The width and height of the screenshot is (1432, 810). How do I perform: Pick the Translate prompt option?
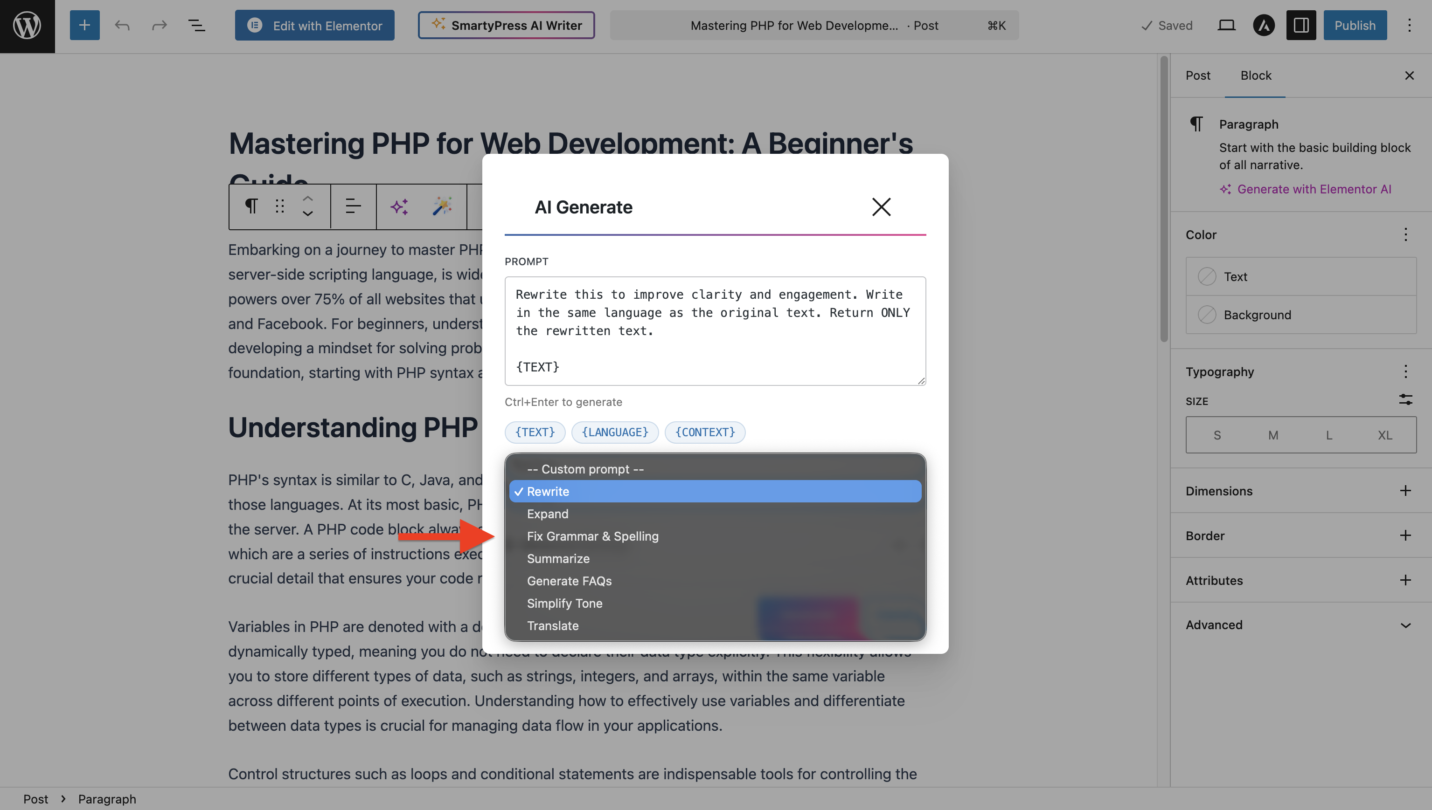click(x=552, y=625)
